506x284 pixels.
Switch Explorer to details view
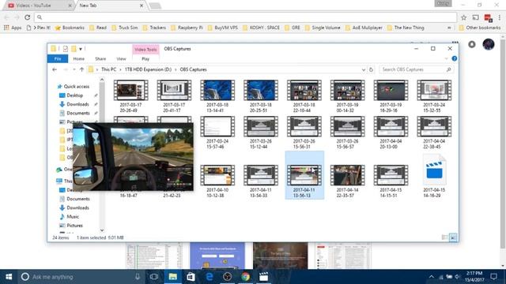click(x=444, y=237)
